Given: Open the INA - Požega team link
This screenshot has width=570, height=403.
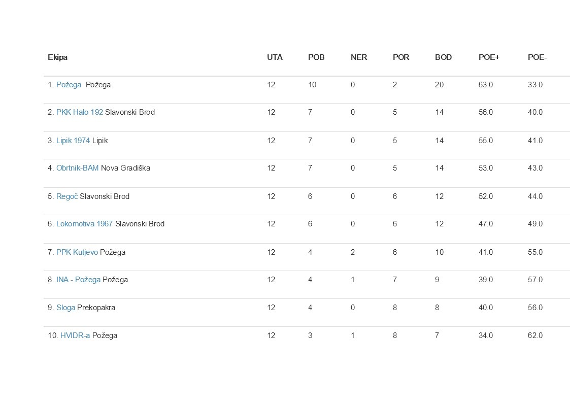Looking at the screenshot, I should [78, 280].
